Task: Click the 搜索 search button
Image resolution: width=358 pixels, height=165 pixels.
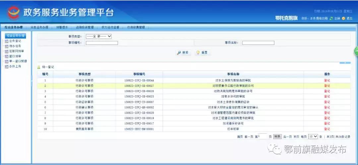Action: pos(183,53)
